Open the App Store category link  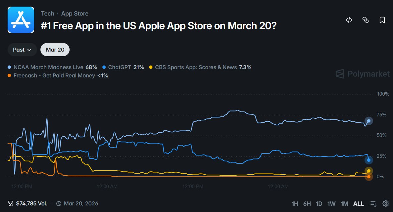[x=75, y=14]
